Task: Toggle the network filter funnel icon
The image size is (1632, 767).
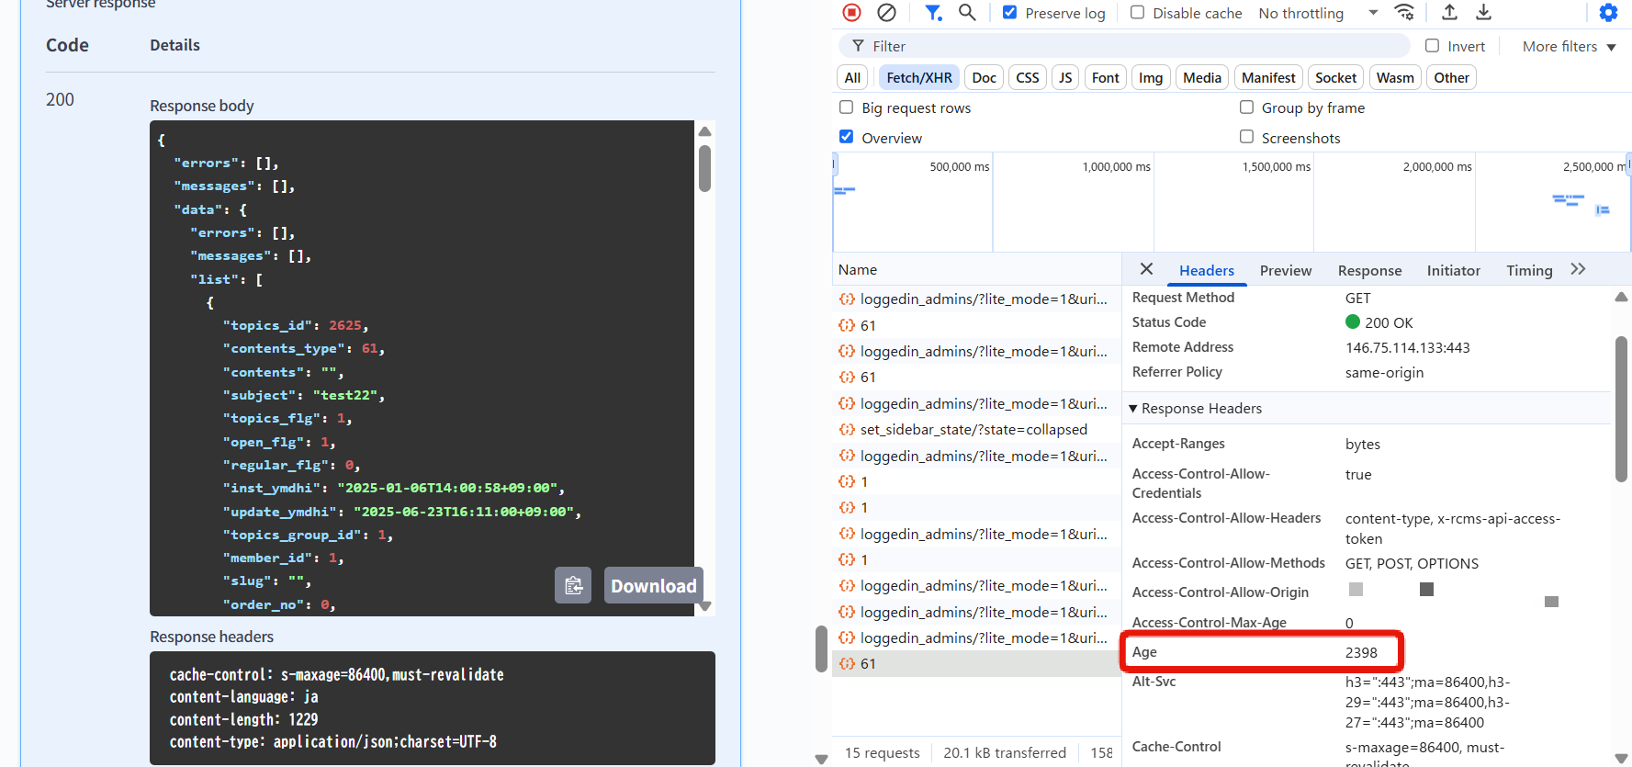Action: [933, 12]
